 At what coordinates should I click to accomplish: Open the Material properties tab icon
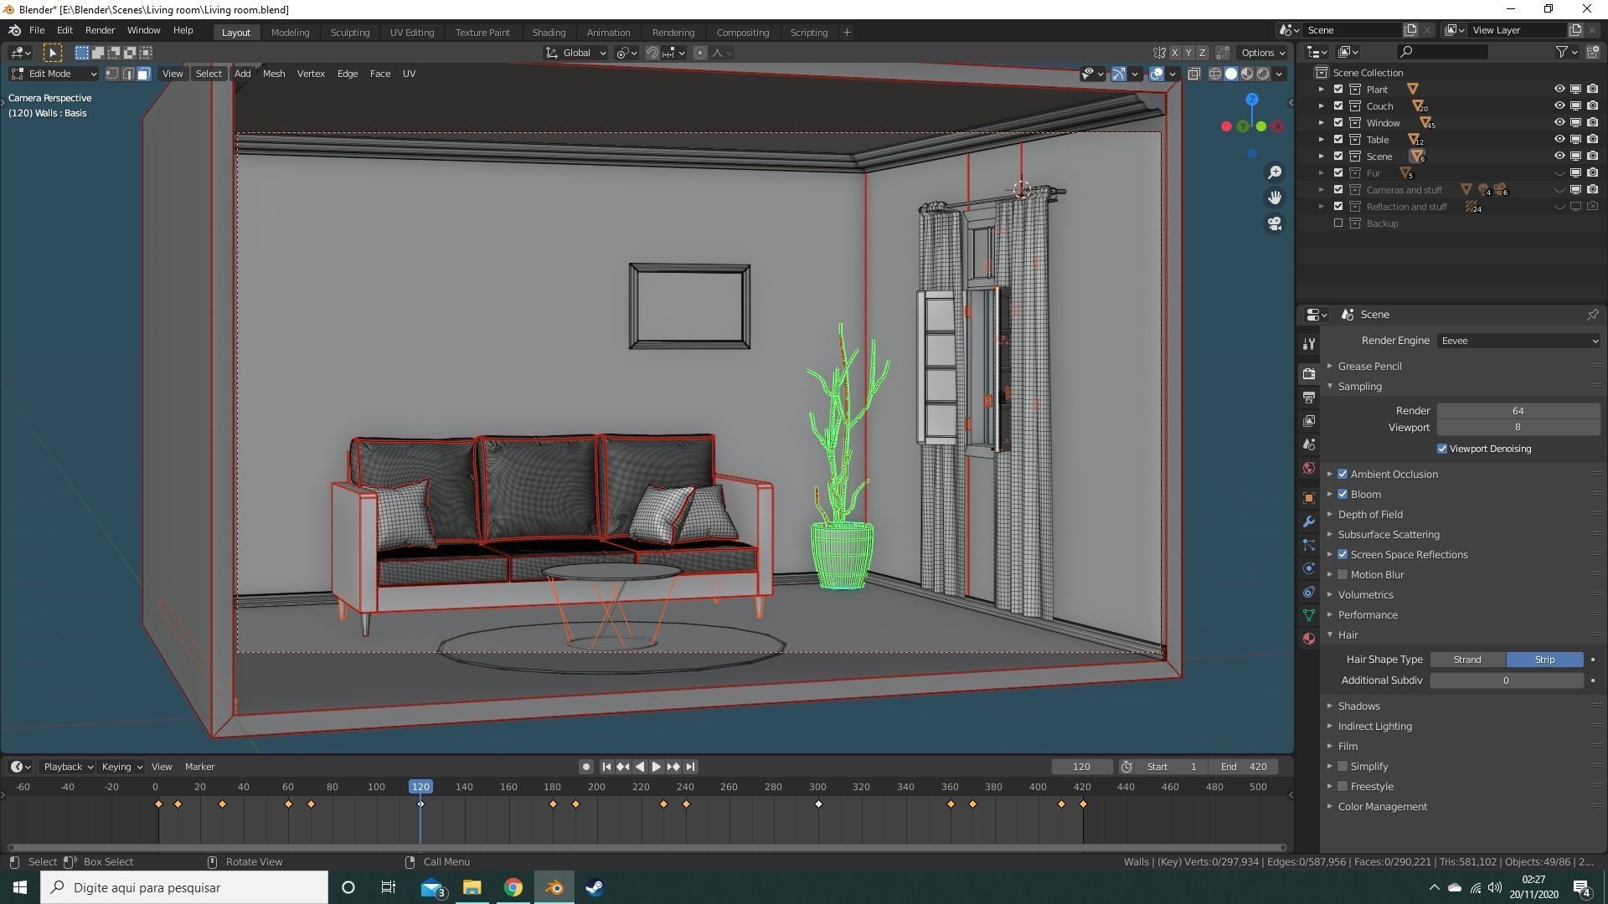pyautogui.click(x=1309, y=639)
